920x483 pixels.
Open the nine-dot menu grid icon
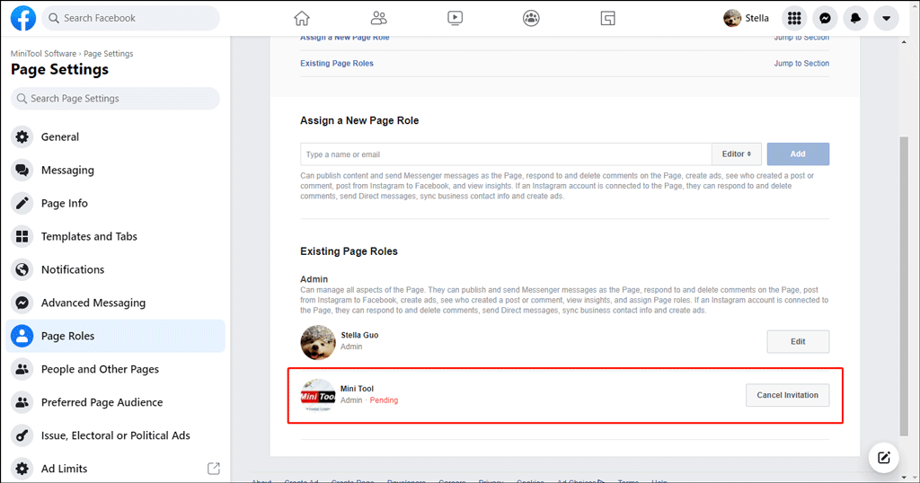pyautogui.click(x=794, y=18)
